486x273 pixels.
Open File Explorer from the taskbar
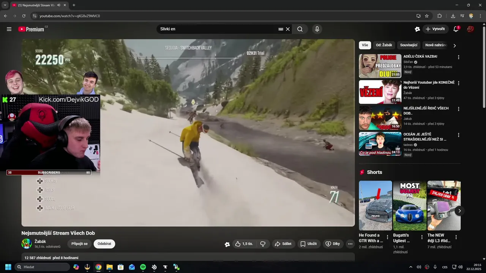(109, 267)
